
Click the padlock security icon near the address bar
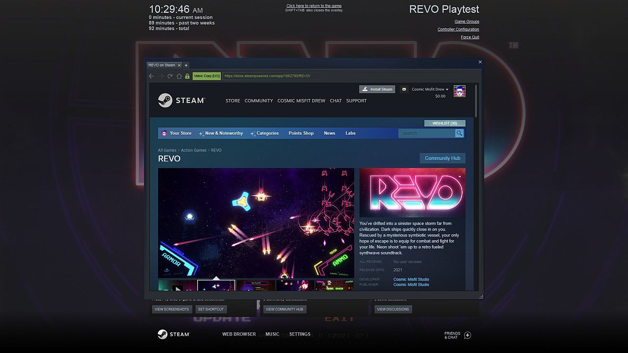[x=188, y=76]
